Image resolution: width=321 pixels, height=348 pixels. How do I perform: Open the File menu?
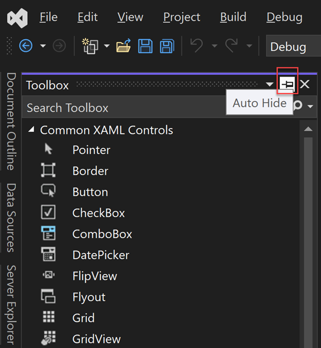click(x=49, y=17)
